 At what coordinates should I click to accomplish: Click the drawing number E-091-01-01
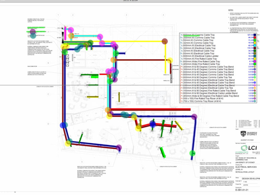point(242,190)
